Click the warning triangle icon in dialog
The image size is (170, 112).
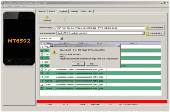54,52
